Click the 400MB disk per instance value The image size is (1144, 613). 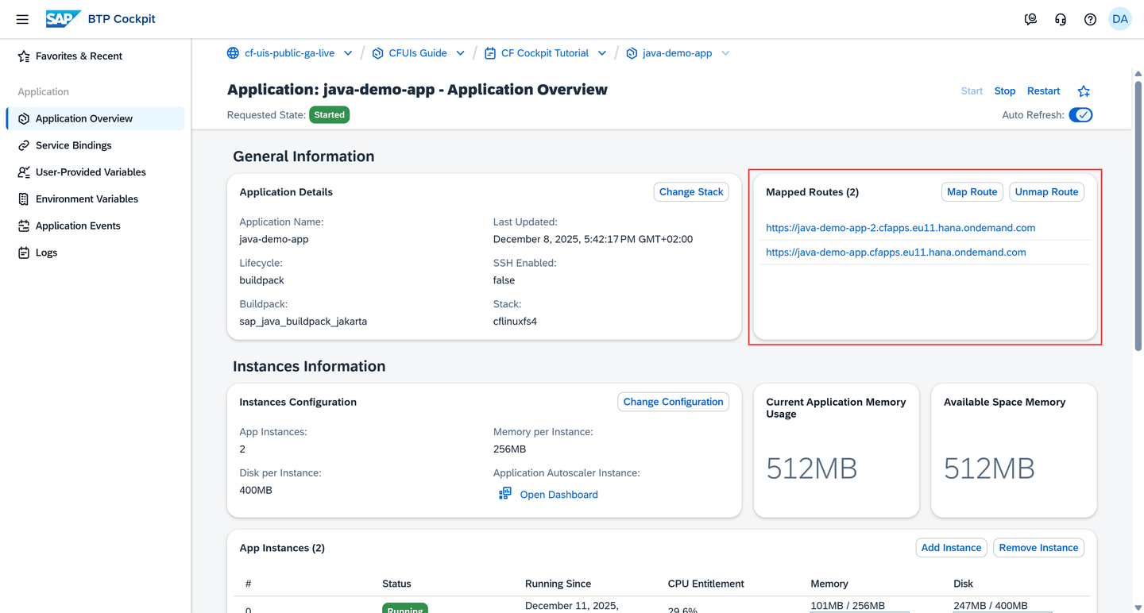[256, 491]
